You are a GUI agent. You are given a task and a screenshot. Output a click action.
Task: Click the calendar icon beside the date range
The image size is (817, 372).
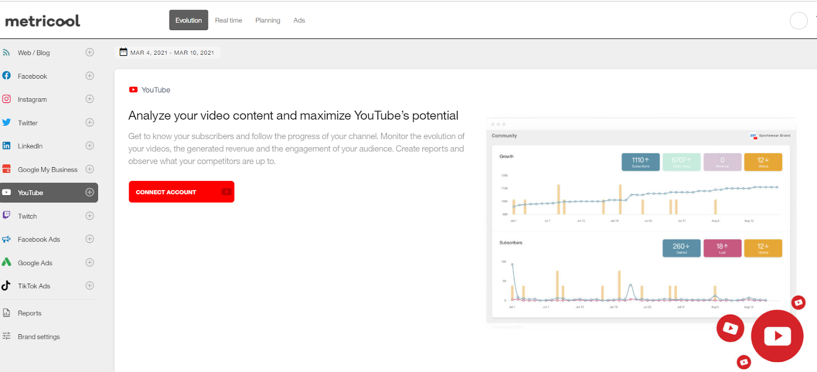click(x=123, y=52)
